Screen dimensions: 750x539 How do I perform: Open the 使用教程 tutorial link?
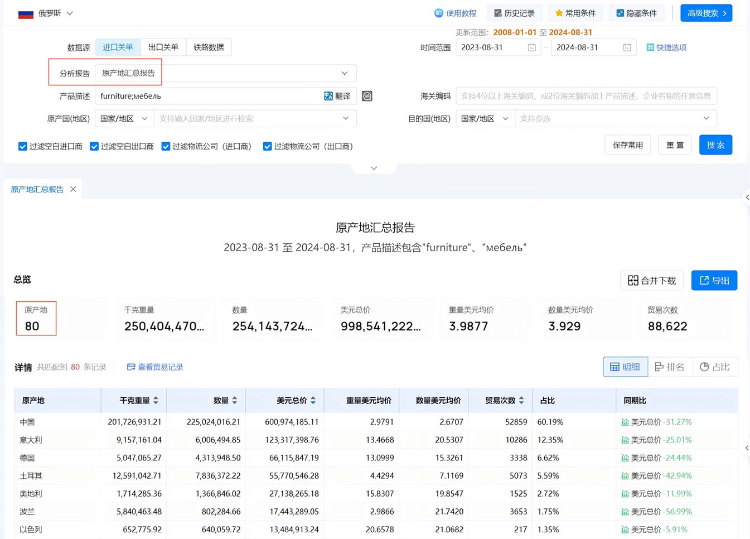click(456, 13)
